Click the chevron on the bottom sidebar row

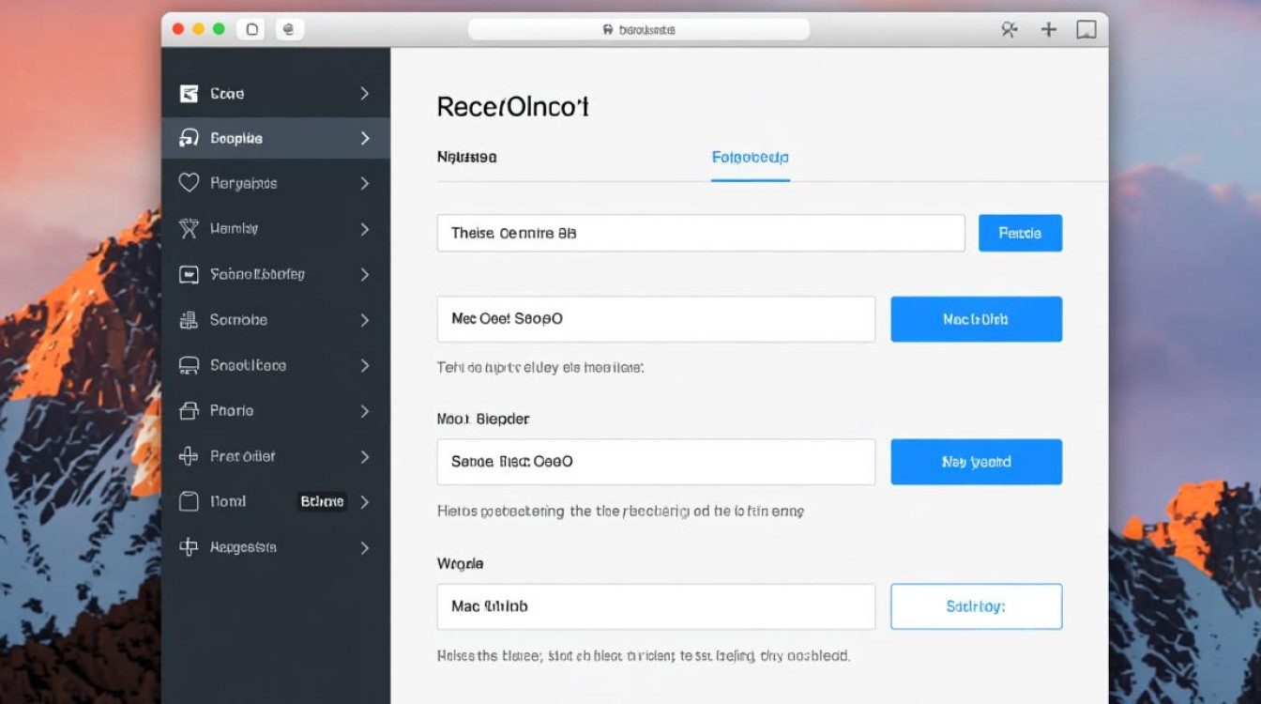[364, 547]
